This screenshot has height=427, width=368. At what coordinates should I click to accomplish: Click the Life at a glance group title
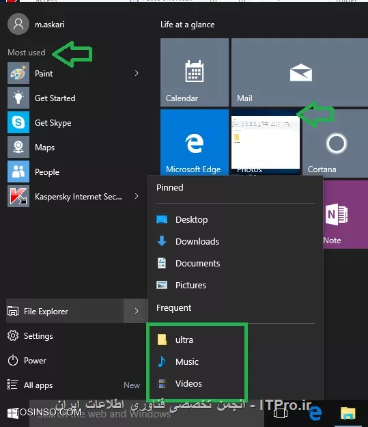(x=188, y=25)
